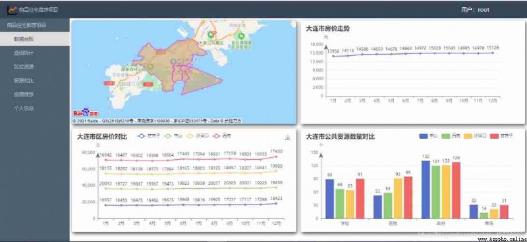This screenshot has height=242, width=527.
Task: Click the green park marker near 金石滩
Action: 240,35
